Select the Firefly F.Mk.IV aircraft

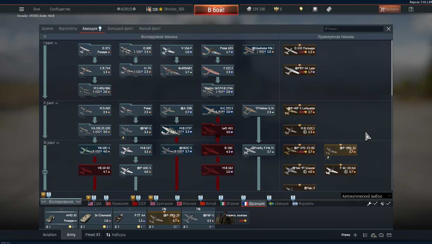coord(259,150)
